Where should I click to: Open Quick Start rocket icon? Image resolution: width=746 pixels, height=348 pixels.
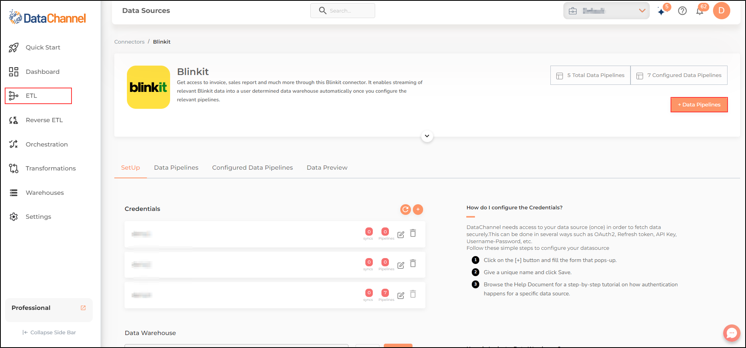[x=14, y=48]
